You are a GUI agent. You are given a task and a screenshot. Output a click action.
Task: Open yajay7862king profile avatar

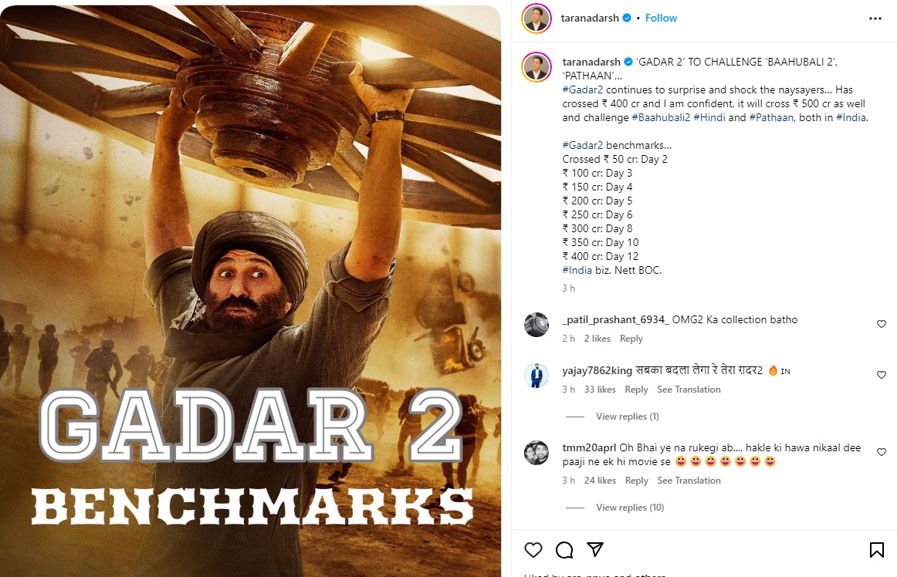537,376
